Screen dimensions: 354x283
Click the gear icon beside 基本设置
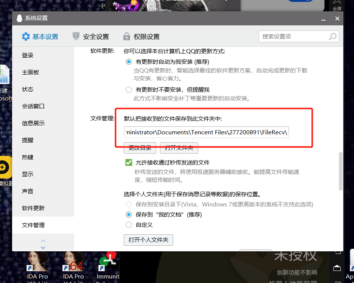pyautogui.click(x=26, y=37)
